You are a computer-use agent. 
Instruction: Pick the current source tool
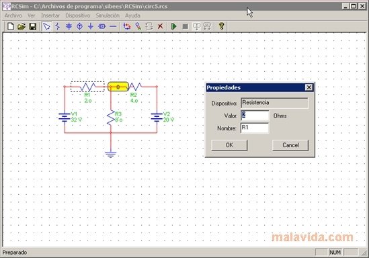point(80,26)
